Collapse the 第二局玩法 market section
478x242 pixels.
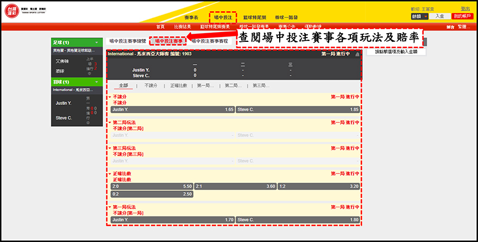109,123
